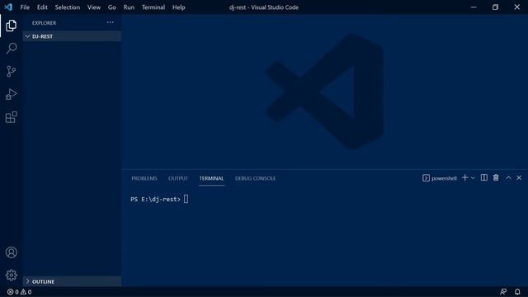Focus the terminal prompt PS E:\dj-rest>
The image size is (528, 297).
156,200
